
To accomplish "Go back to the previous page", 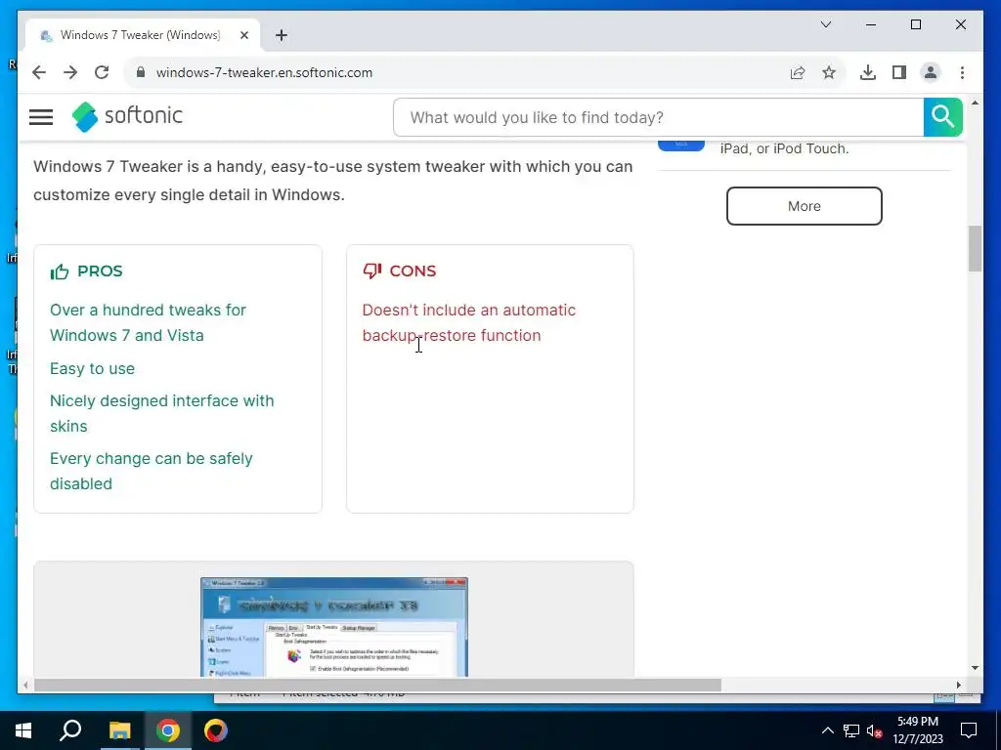I will coord(39,72).
